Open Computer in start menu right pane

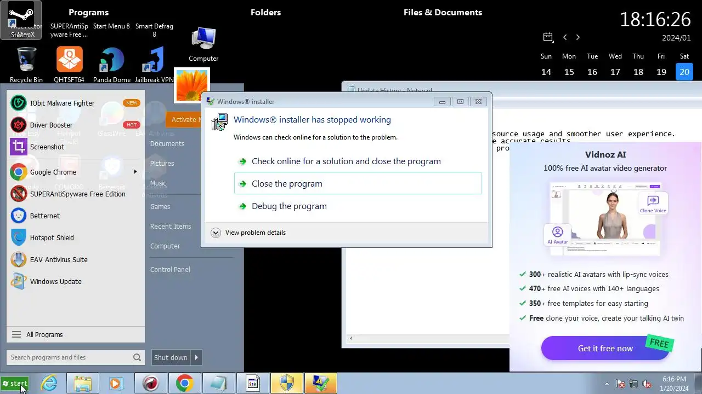coord(165,246)
